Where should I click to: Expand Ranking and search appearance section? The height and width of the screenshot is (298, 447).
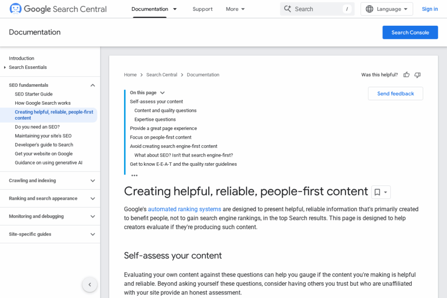pyautogui.click(x=93, y=199)
